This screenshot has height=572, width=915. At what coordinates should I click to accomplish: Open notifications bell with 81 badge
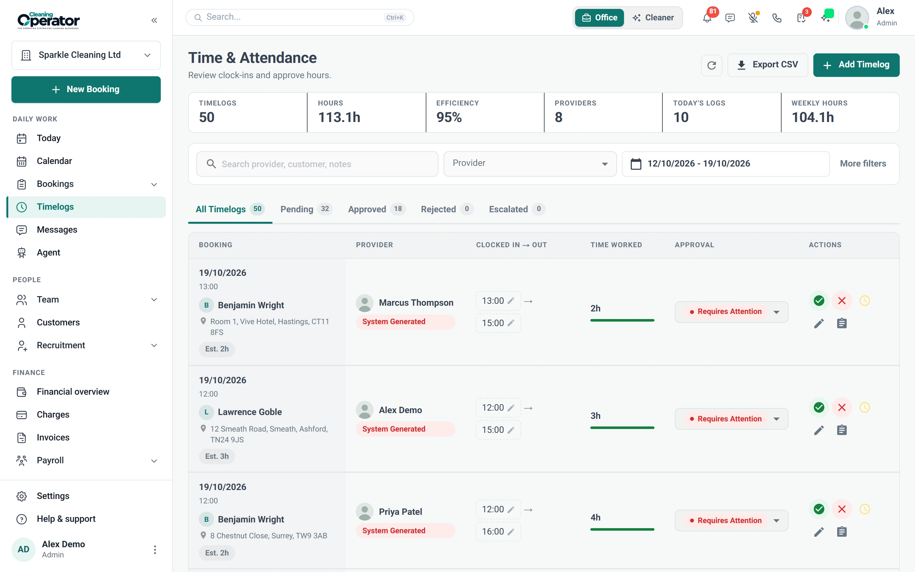[x=707, y=17]
